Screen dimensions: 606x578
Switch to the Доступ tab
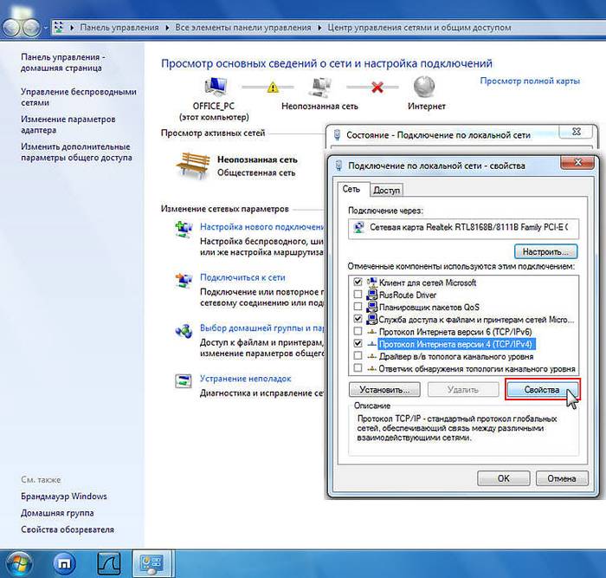pos(386,191)
